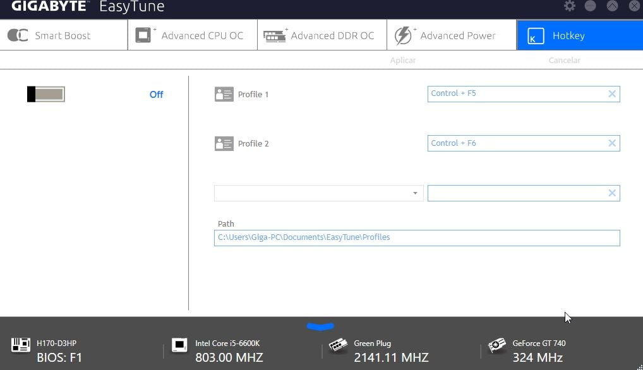This screenshot has width=643, height=370.
Task: Click the Profile 2 hotkey input field
Action: (x=524, y=143)
